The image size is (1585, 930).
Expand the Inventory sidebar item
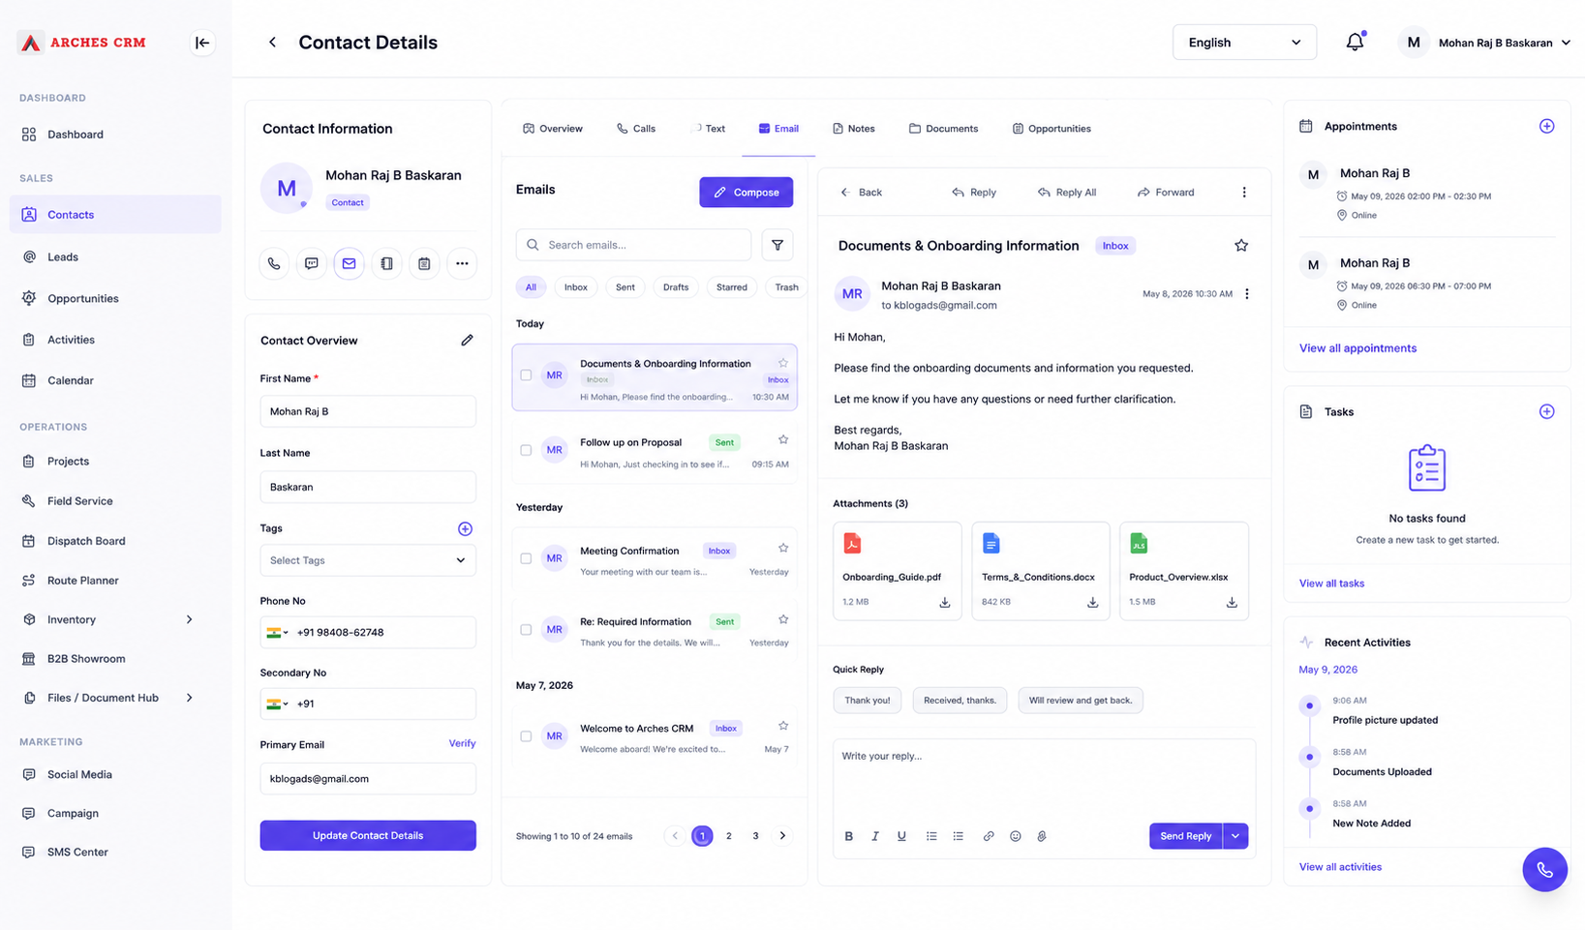[x=190, y=619]
